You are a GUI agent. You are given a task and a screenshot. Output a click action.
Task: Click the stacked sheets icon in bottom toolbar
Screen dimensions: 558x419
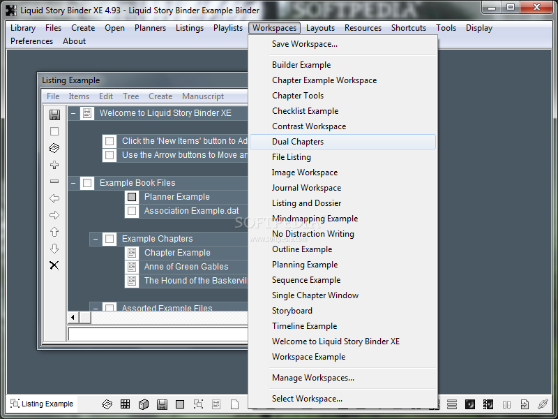click(x=107, y=404)
